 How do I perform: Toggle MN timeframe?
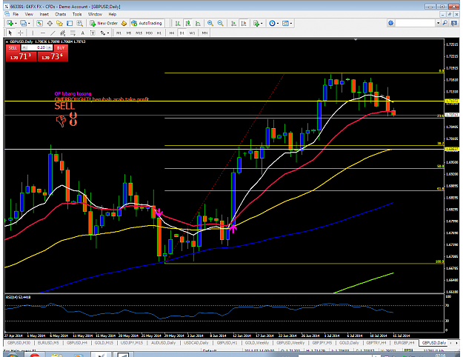[x=204, y=33]
